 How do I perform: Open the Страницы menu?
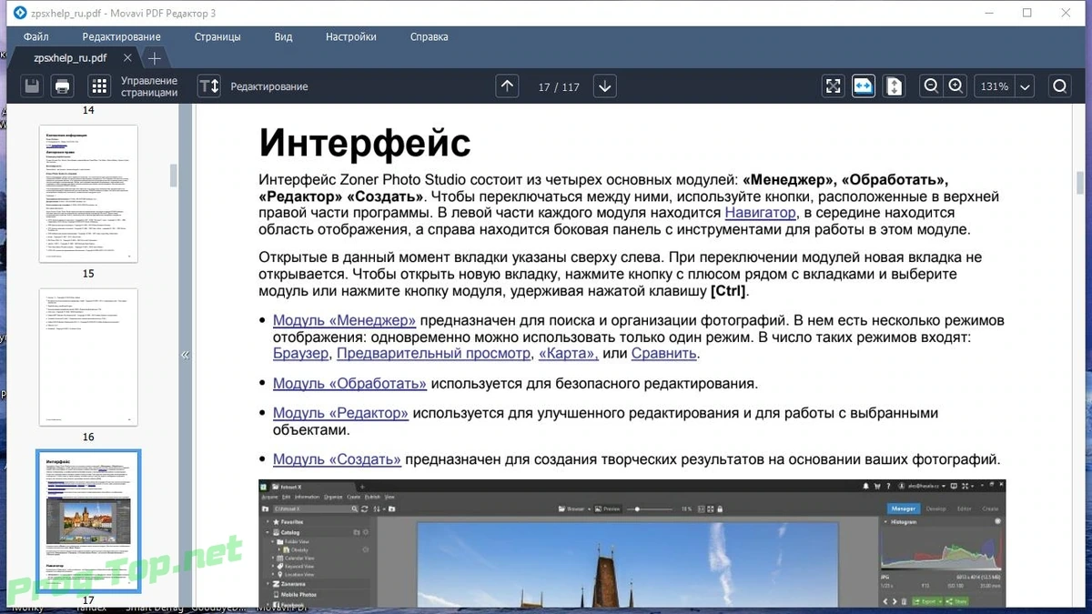[217, 37]
